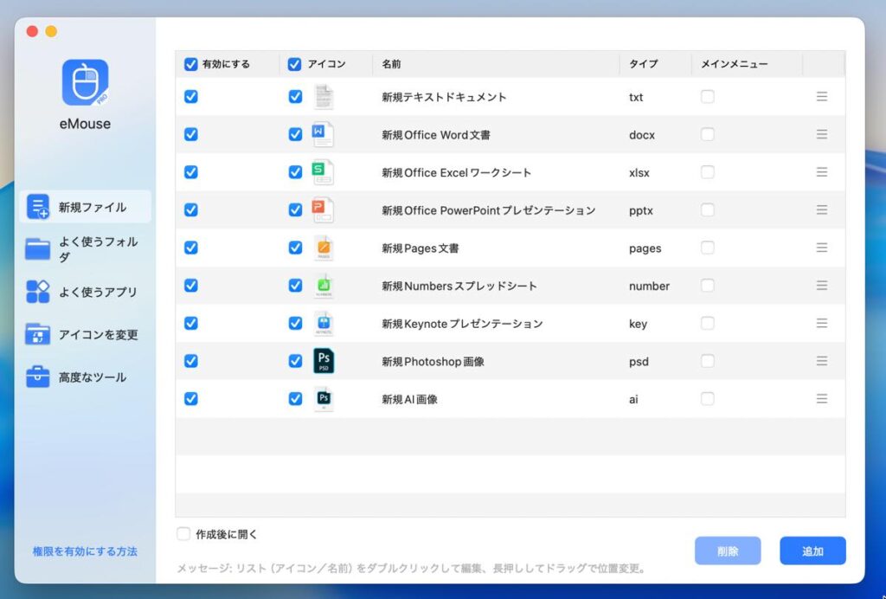Uncheck icon checkbox for 新規AI画像
This screenshot has height=599, width=886.
295,399
